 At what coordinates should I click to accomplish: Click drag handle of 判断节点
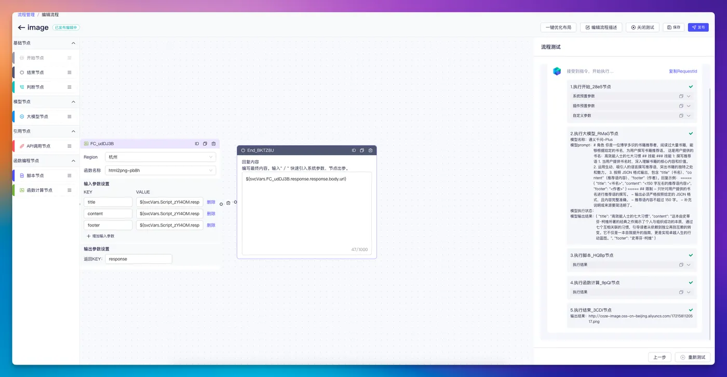pyautogui.click(x=70, y=87)
